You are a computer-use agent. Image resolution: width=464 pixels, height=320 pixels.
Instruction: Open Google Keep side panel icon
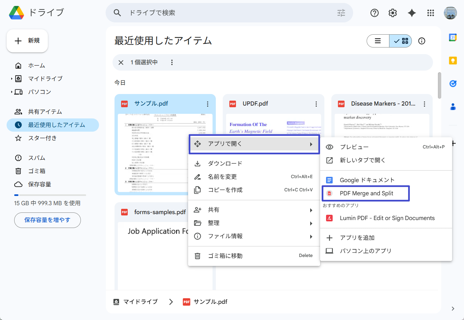[453, 60]
